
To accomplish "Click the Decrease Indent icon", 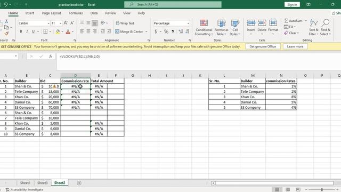I will point(103,31).
